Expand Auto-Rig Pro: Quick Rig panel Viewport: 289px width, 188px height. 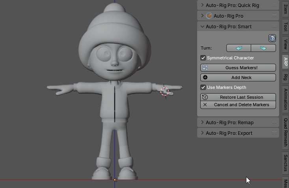(x=202, y=5)
